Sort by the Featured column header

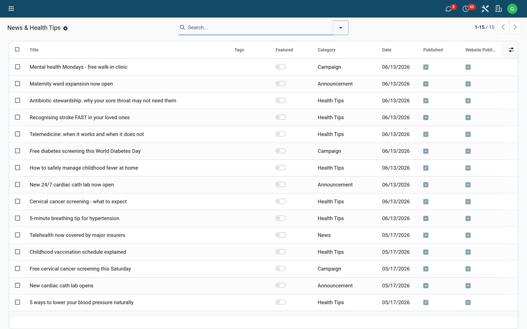pos(284,50)
